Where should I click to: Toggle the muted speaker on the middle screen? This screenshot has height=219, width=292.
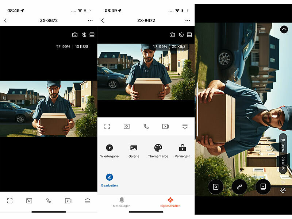coord(181,35)
